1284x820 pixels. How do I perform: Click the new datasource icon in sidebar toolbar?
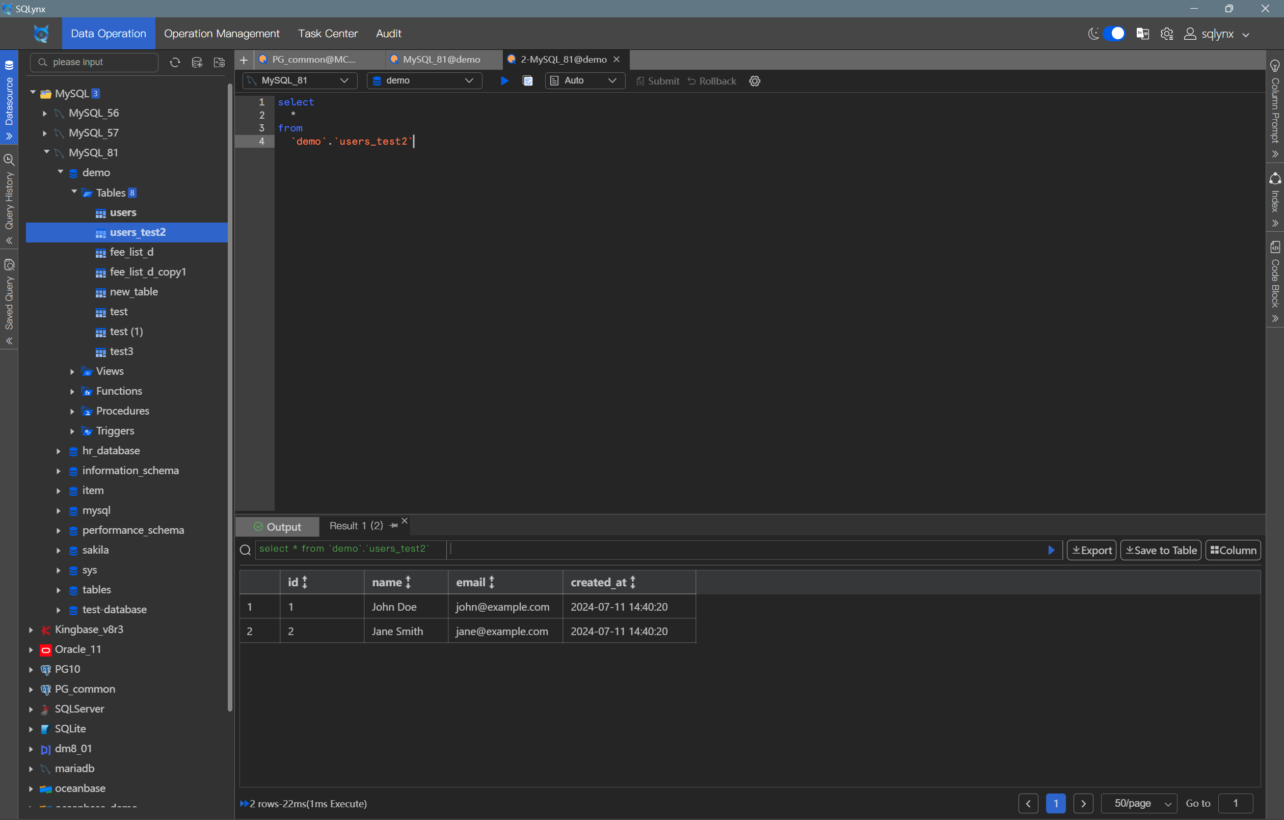tap(197, 62)
